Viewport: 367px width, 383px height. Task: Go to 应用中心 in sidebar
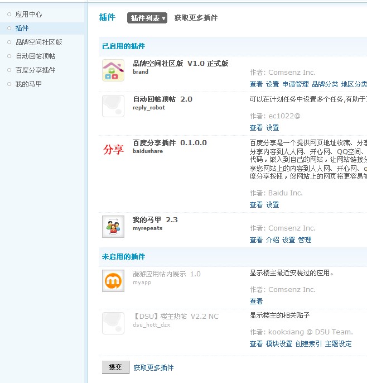[x=28, y=15]
